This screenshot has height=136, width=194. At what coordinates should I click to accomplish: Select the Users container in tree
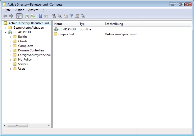click(x=21, y=69)
